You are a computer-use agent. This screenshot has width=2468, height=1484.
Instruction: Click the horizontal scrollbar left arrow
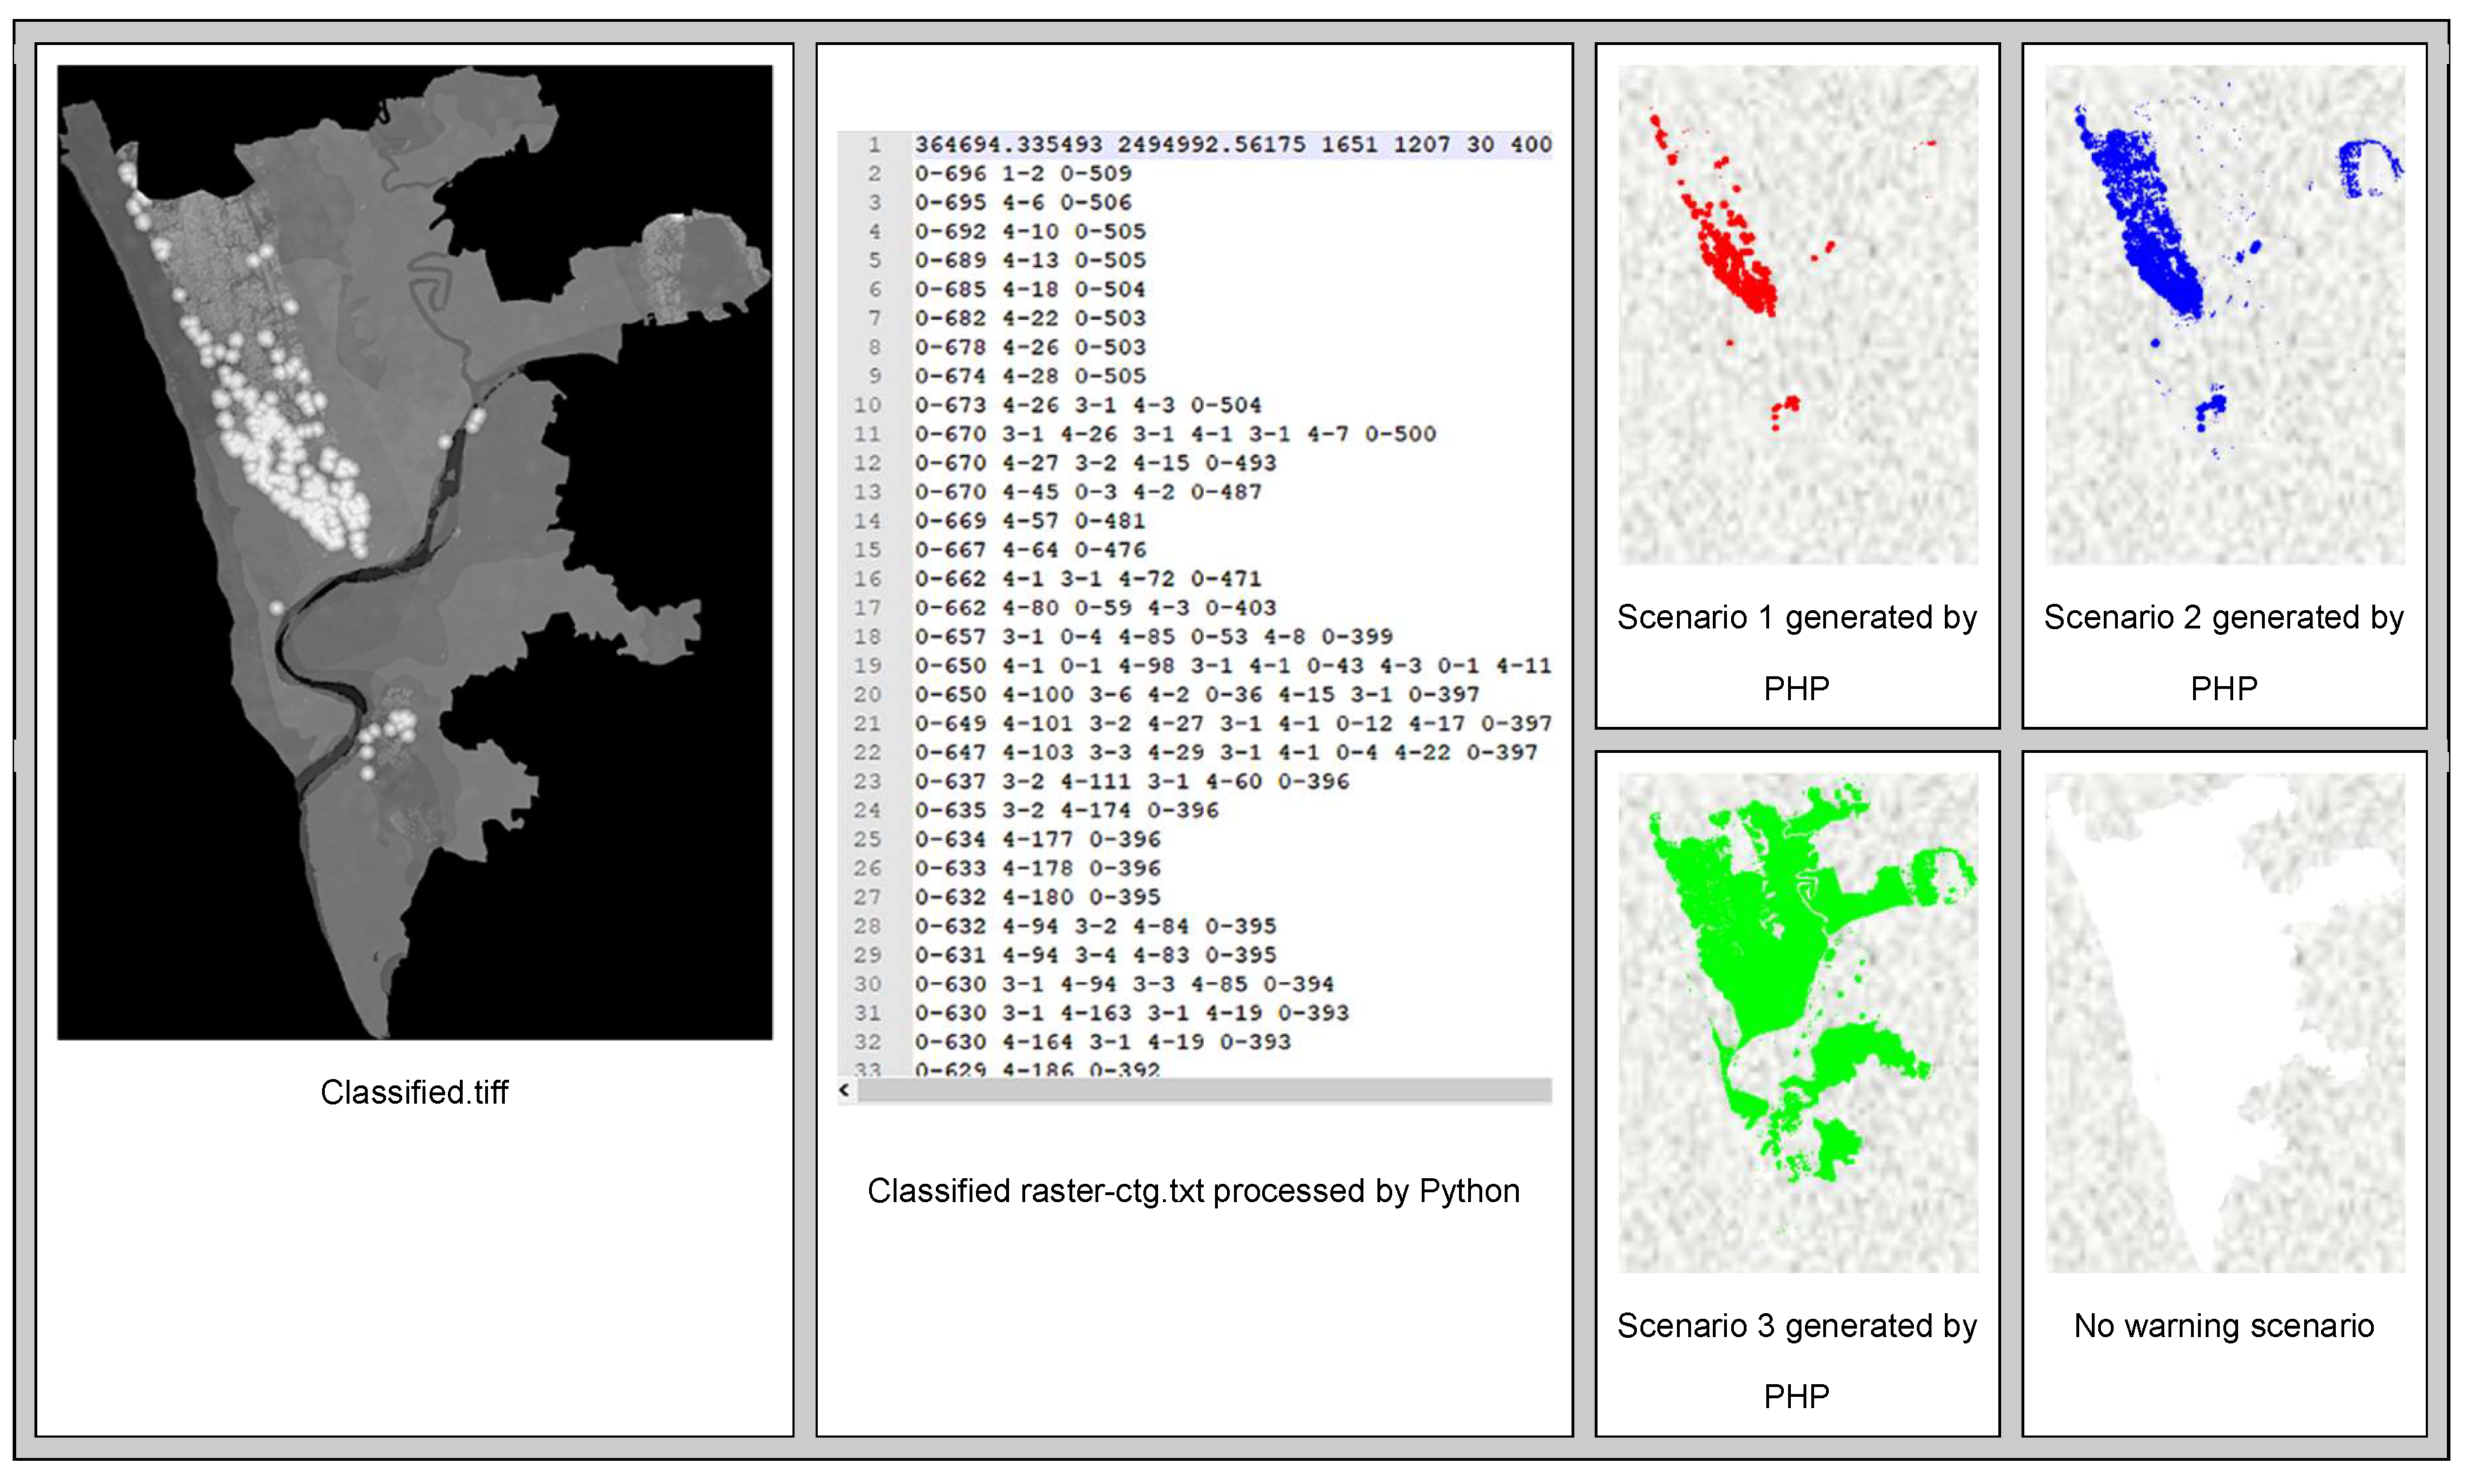coord(845,1090)
